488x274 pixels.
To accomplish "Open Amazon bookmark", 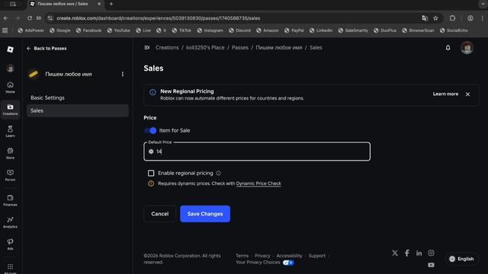I will click(x=268, y=30).
